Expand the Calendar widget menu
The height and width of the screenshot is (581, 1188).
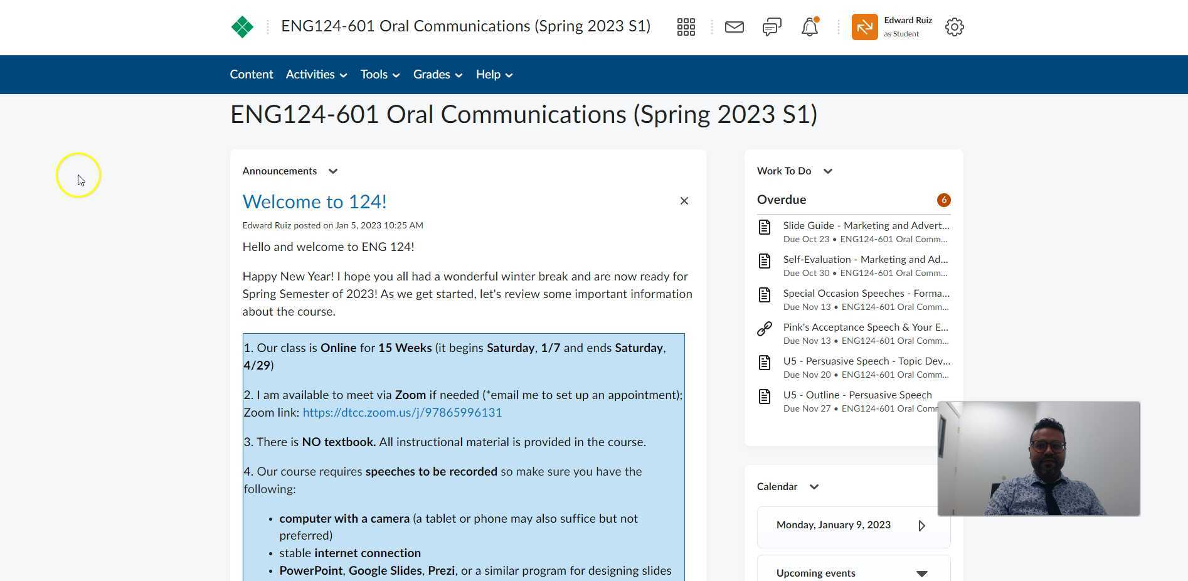click(x=814, y=487)
